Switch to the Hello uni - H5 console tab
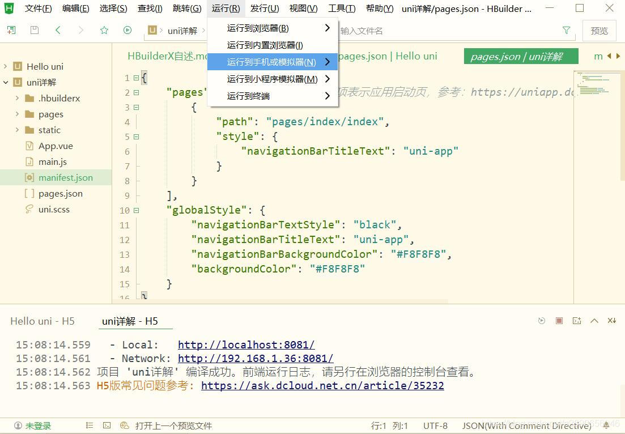This screenshot has width=625, height=434. [42, 321]
